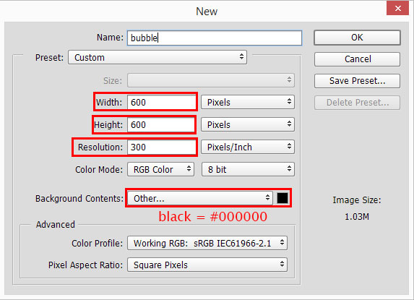Open Pixel Aspect Ratio dropdown
414x300 pixels.
click(207, 265)
